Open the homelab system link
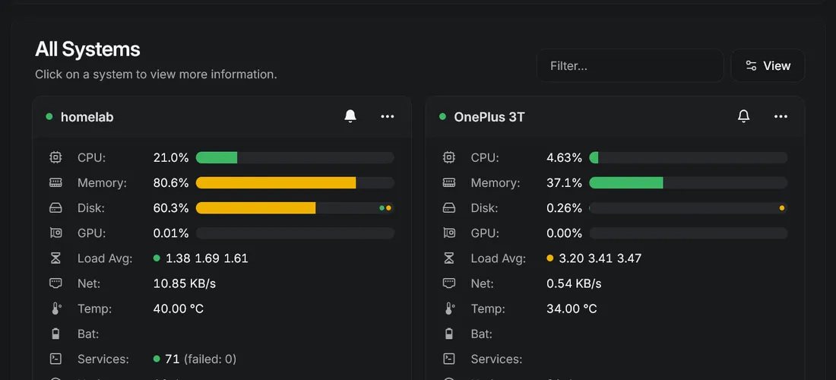 [x=87, y=117]
